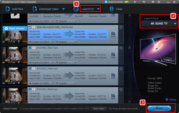Click the Run button
This screenshot has height=113, width=179.
point(159,108)
